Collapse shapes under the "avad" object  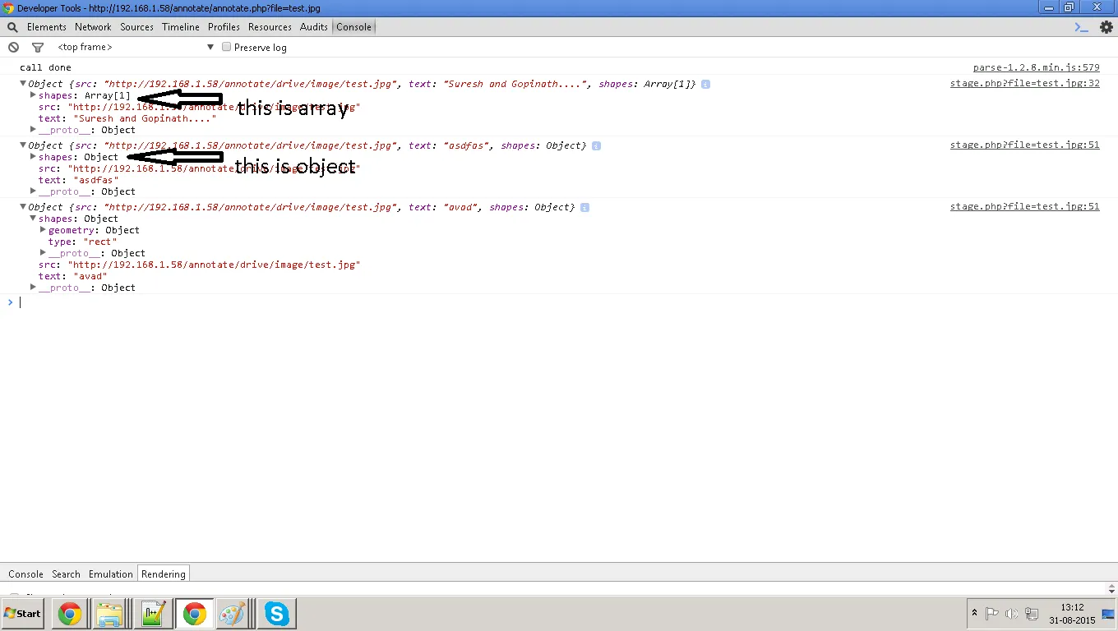pyautogui.click(x=33, y=219)
